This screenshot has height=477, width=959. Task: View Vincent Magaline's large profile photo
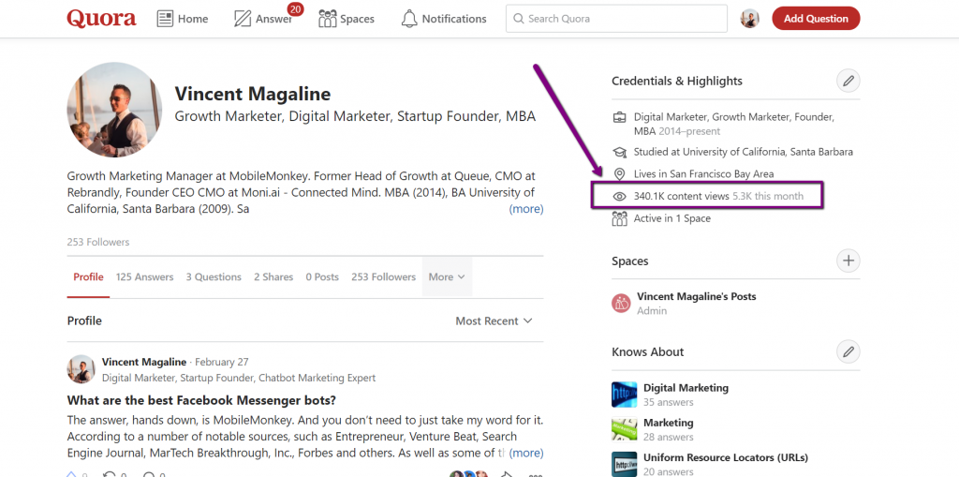[114, 110]
